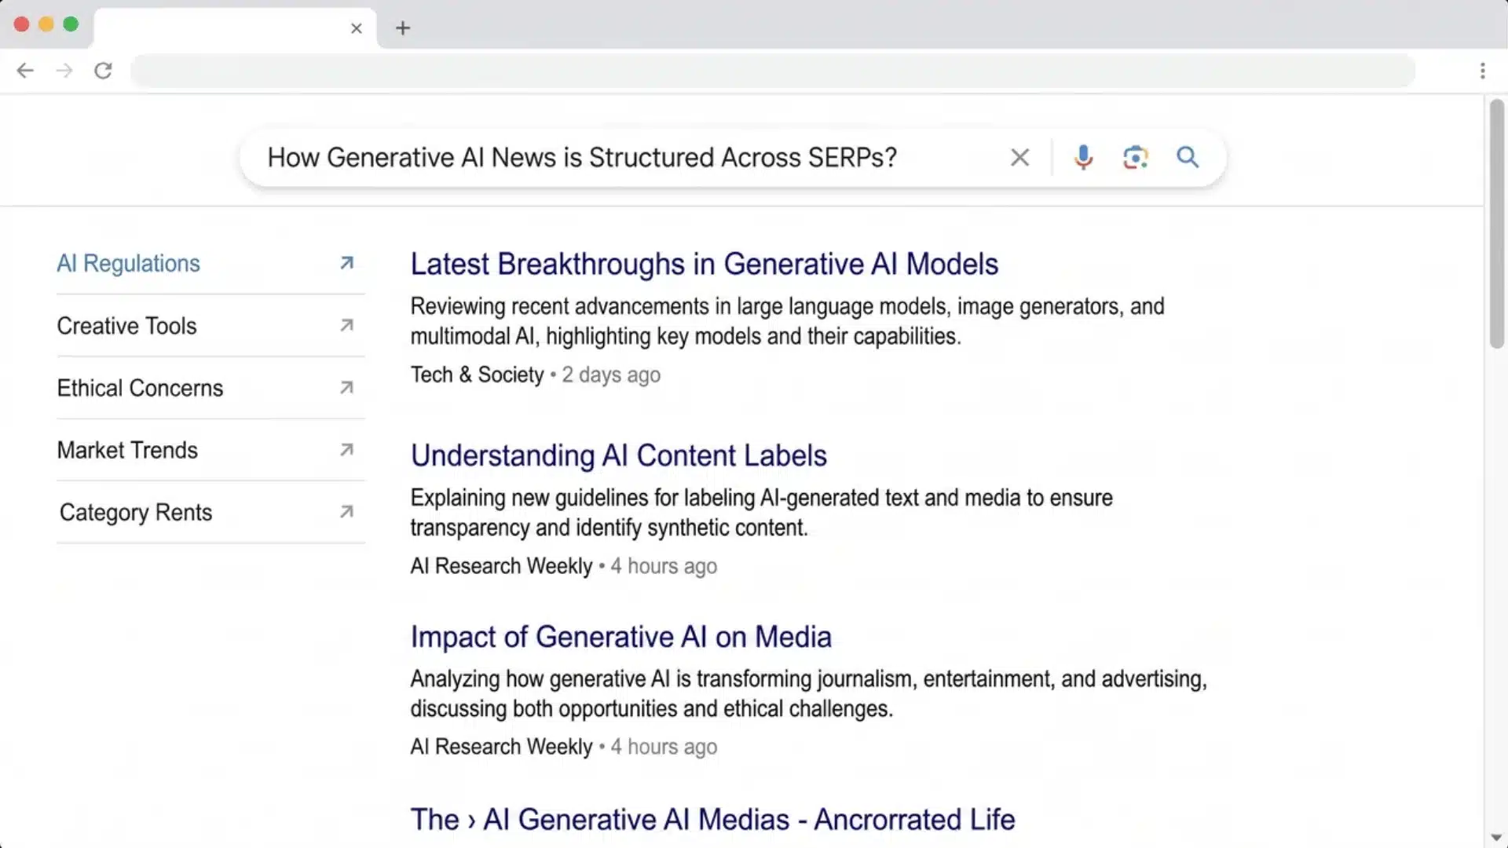Click the '2 days ago' timestamp
This screenshot has height=848, width=1508.
point(611,375)
